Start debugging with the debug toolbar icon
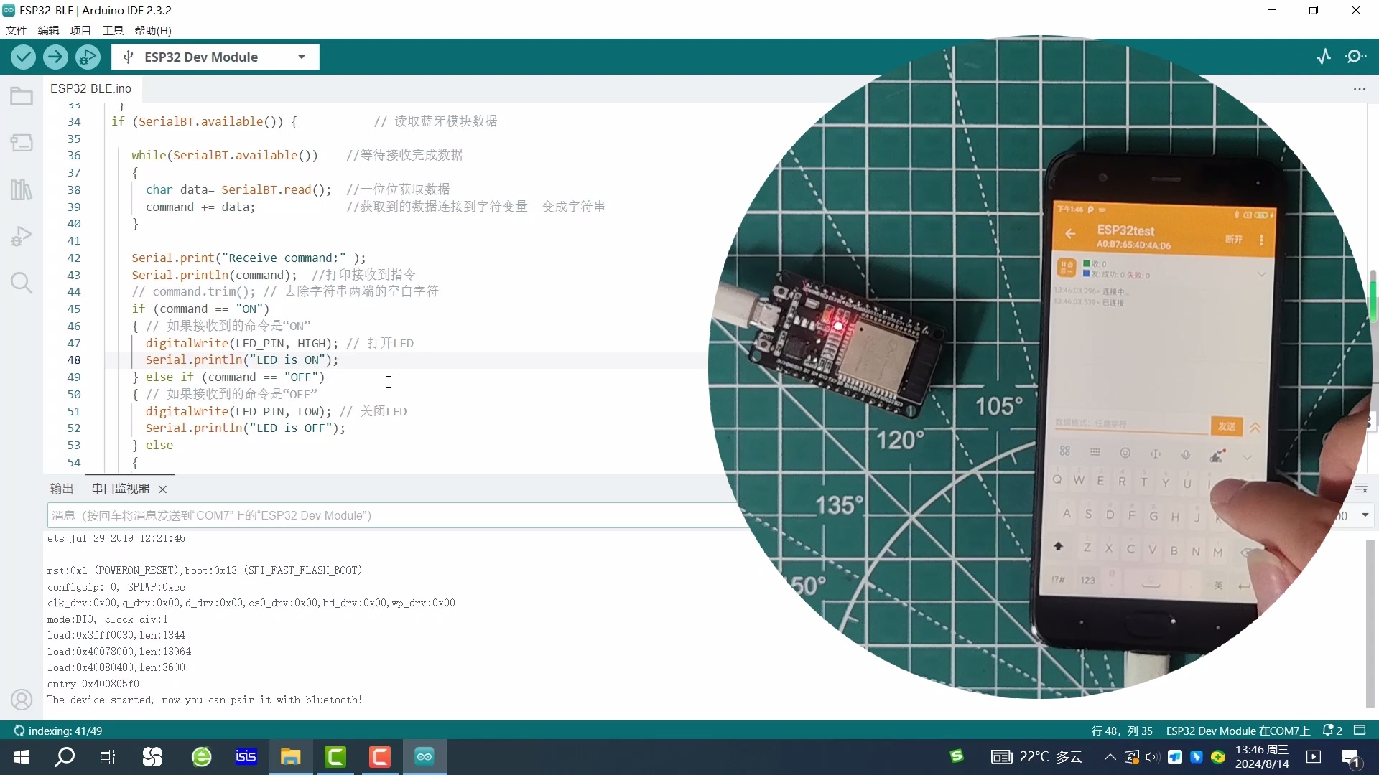 tap(88, 57)
